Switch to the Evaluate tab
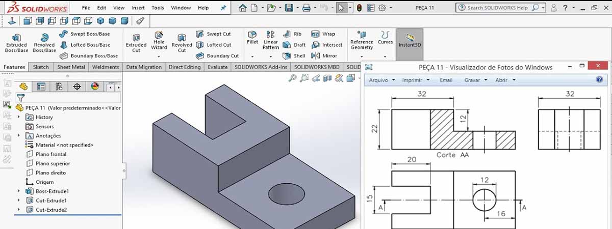Image resolution: width=612 pixels, height=229 pixels. (x=218, y=67)
